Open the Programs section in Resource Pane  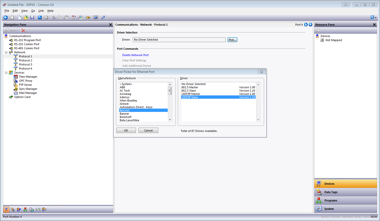[x=346, y=200]
